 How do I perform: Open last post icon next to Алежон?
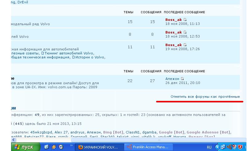click(x=182, y=79)
